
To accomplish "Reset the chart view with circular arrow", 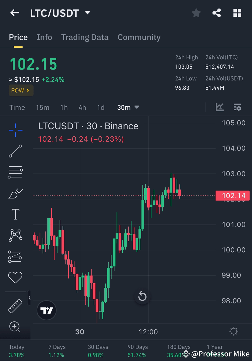I will tap(142, 297).
